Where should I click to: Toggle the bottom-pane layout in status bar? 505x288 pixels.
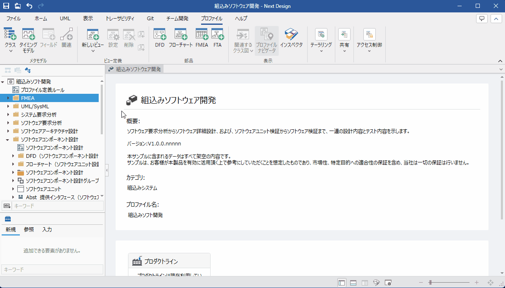pyautogui.click(x=353, y=283)
